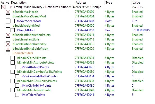Activate the bEnableWeightMod checkbox

click(8, 26)
